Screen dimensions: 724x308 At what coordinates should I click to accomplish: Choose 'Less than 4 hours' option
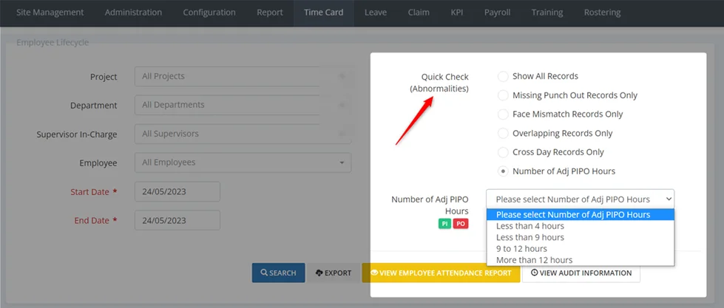click(581, 226)
